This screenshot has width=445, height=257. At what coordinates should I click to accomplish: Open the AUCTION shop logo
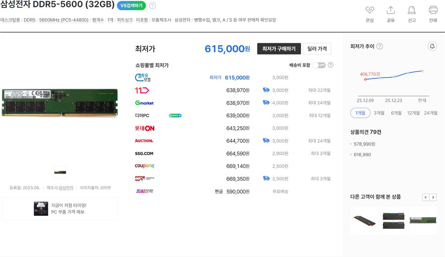click(144, 141)
